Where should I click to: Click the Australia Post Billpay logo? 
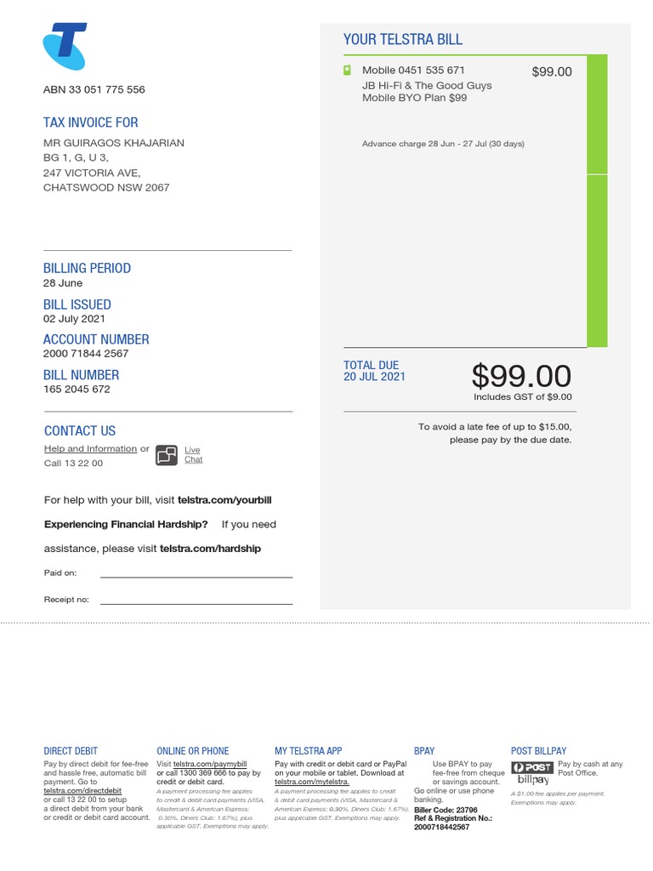tap(533, 773)
